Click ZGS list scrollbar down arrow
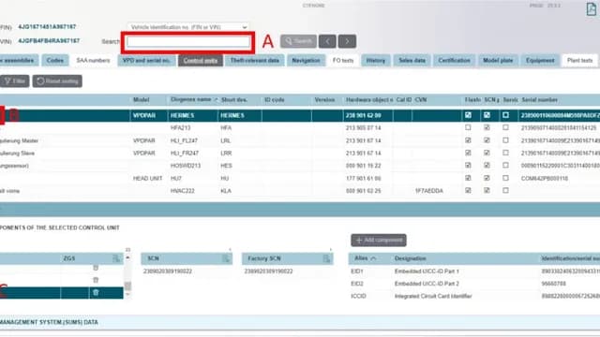Screen dimensions: 600x337 pos(127,294)
